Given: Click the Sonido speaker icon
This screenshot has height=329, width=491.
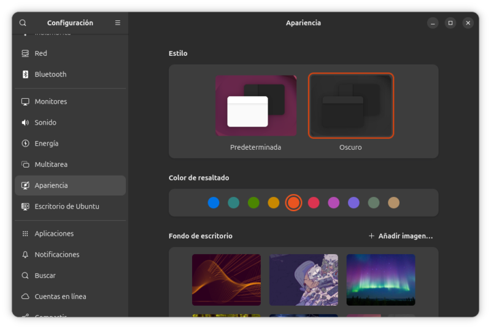Looking at the screenshot, I should tap(25, 123).
